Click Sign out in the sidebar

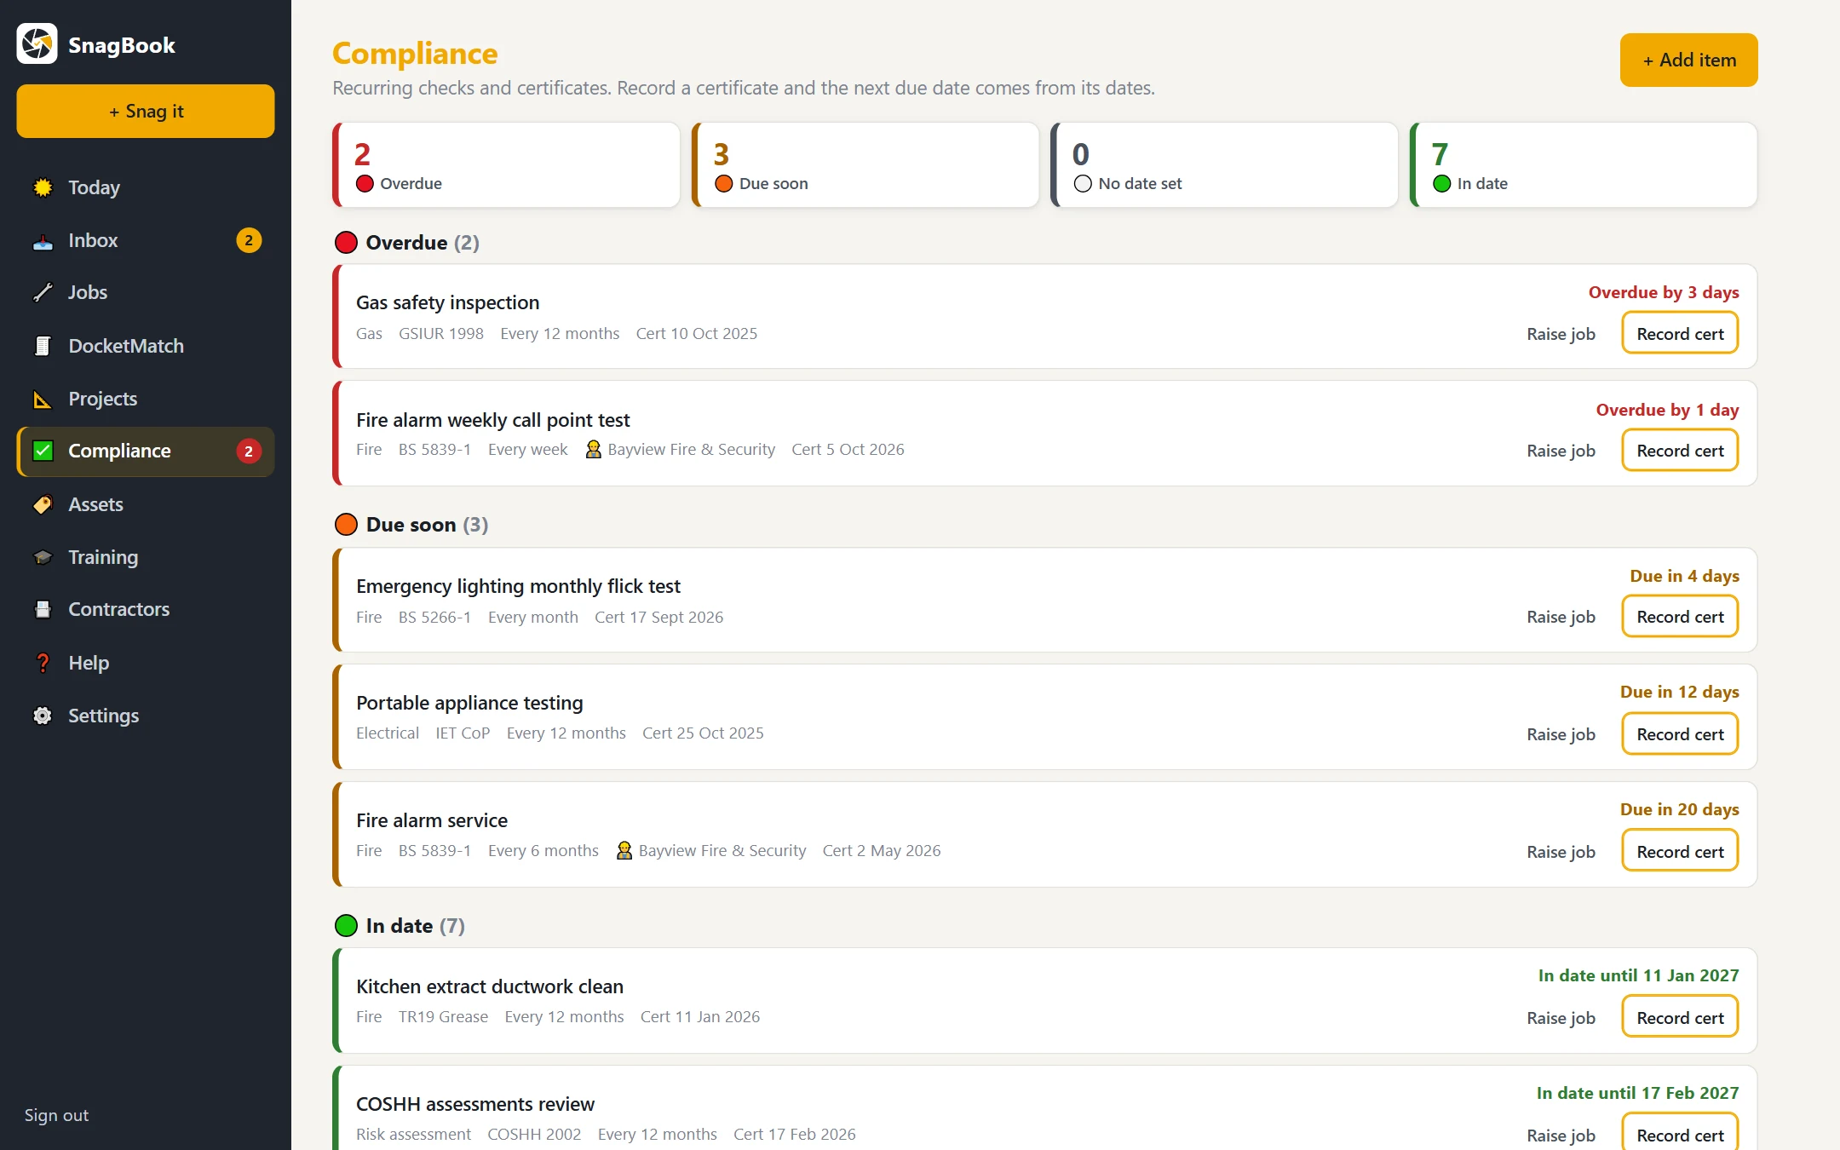pyautogui.click(x=56, y=1115)
